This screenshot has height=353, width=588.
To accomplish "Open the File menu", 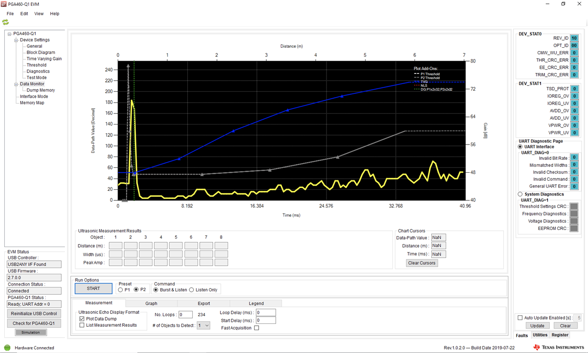I will [x=10, y=14].
